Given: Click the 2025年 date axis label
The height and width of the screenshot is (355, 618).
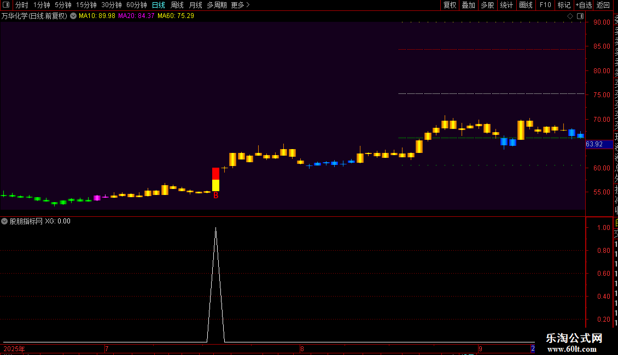Looking at the screenshot, I should coord(14,349).
